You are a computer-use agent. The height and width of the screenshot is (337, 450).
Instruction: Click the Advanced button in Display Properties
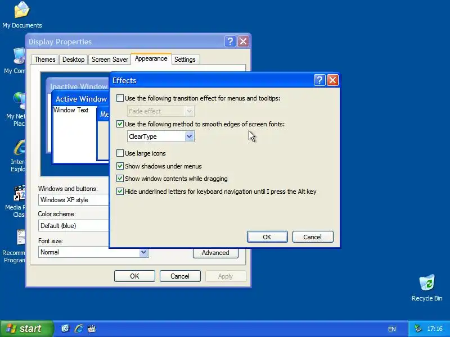215,253
